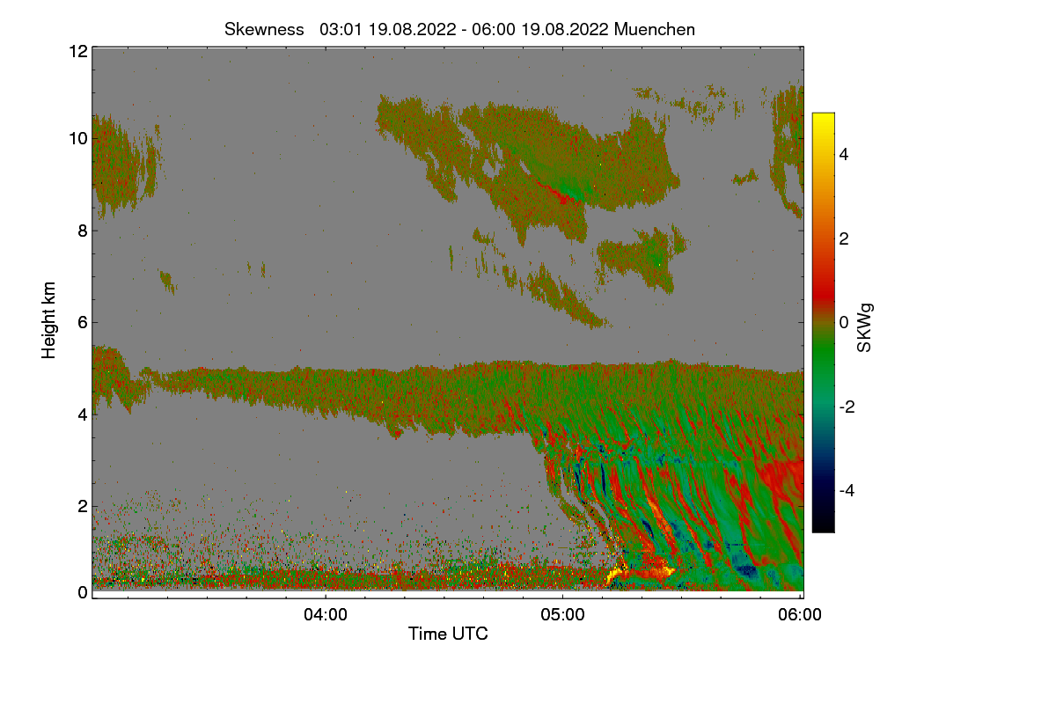Click the "Height km" axis label

tap(49, 320)
